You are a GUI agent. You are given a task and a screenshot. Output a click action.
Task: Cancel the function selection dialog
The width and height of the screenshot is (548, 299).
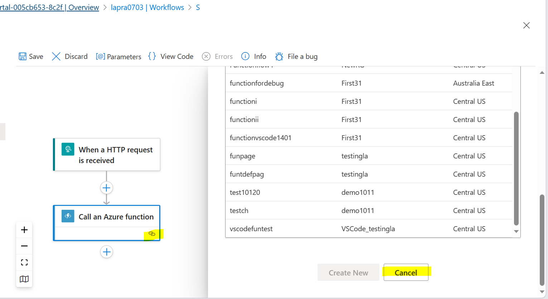406,272
